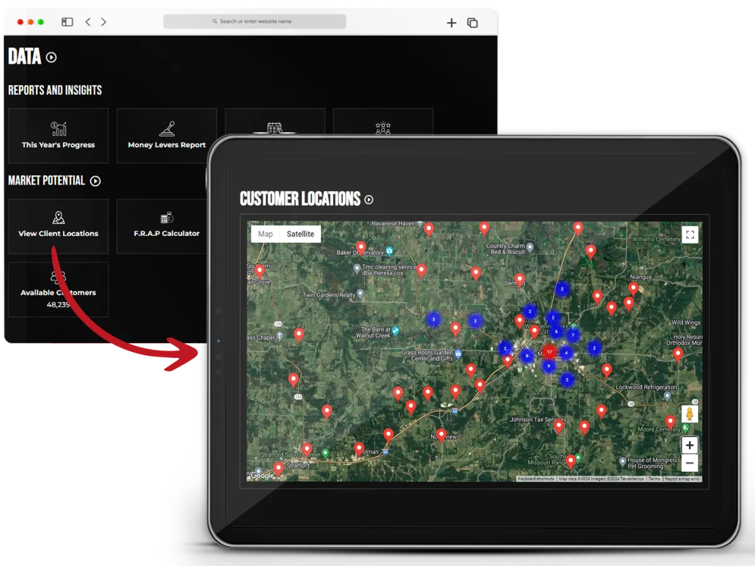Open the map Terms link

(654, 479)
